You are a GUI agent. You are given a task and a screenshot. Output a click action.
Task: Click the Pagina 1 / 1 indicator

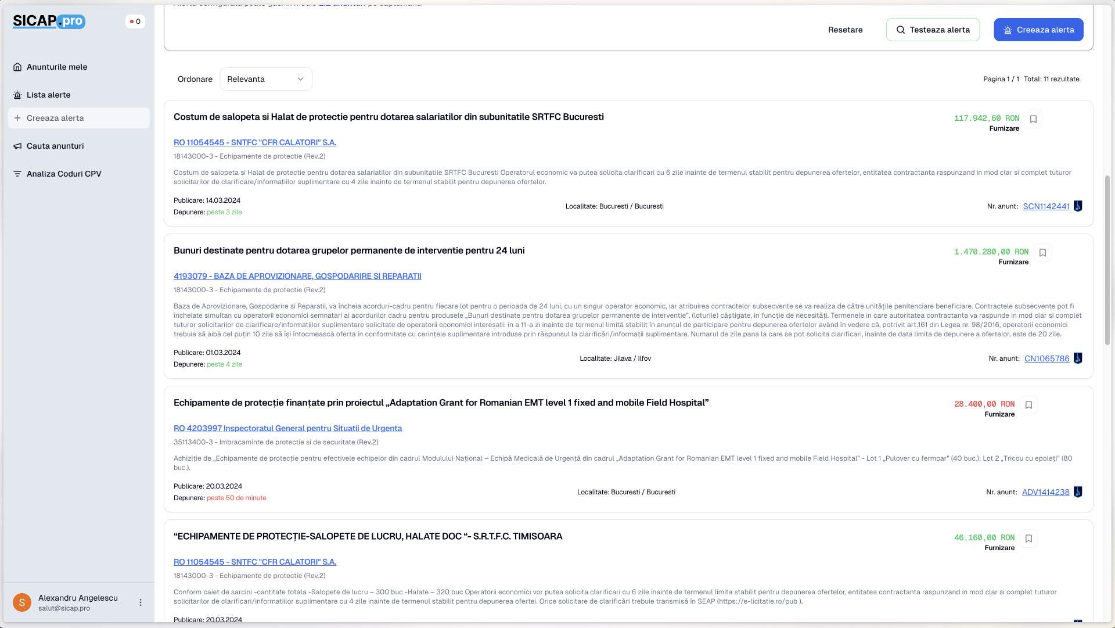[x=1001, y=79]
